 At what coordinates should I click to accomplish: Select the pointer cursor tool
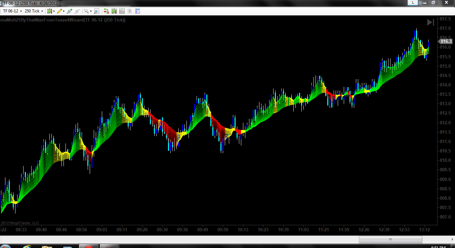point(86,11)
